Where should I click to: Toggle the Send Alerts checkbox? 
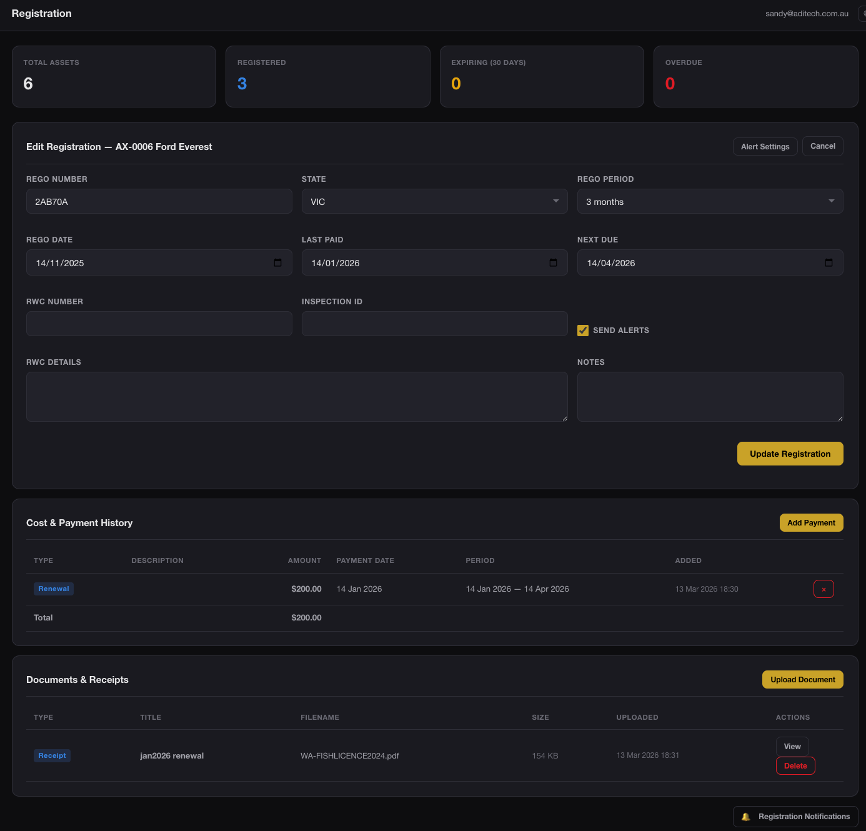[x=583, y=331]
